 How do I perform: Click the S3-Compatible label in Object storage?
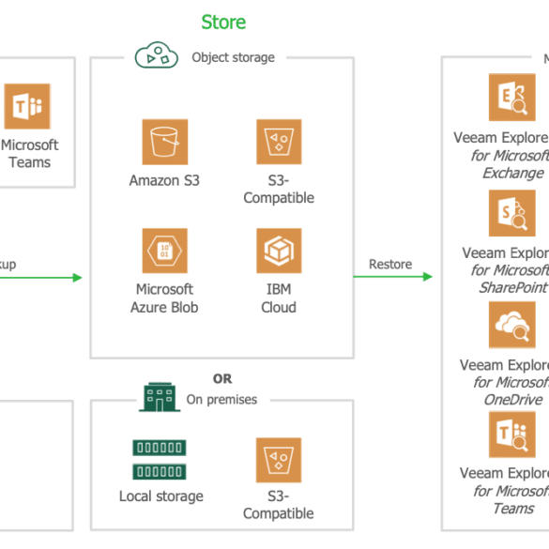point(279,190)
